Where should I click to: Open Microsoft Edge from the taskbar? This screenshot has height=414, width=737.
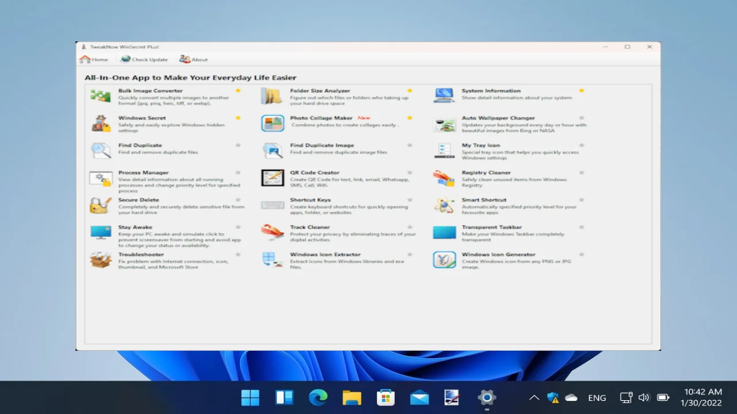(318, 397)
